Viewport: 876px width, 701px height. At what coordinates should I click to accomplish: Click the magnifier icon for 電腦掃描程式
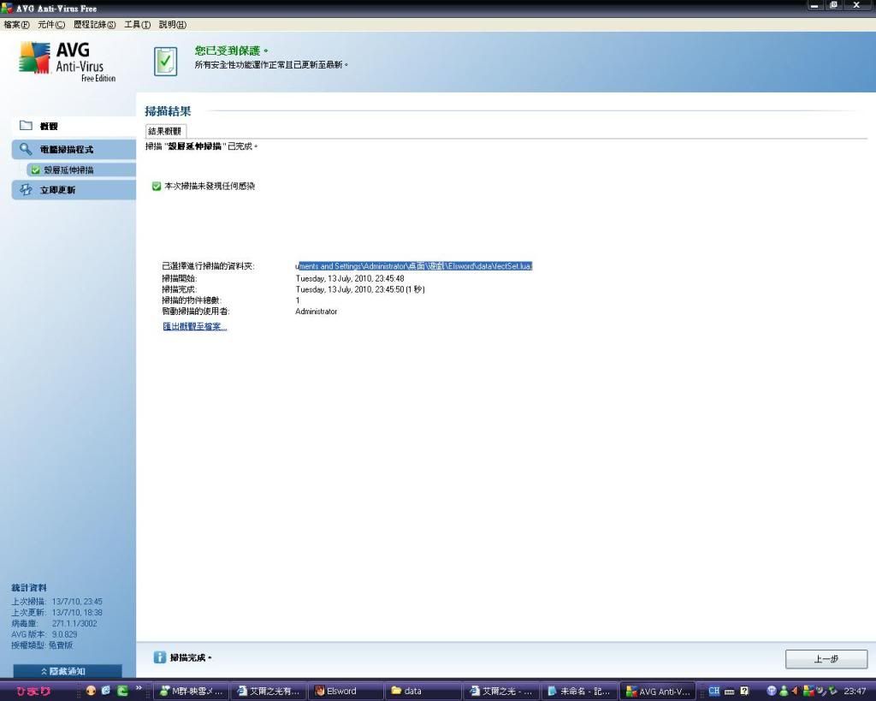pos(26,149)
